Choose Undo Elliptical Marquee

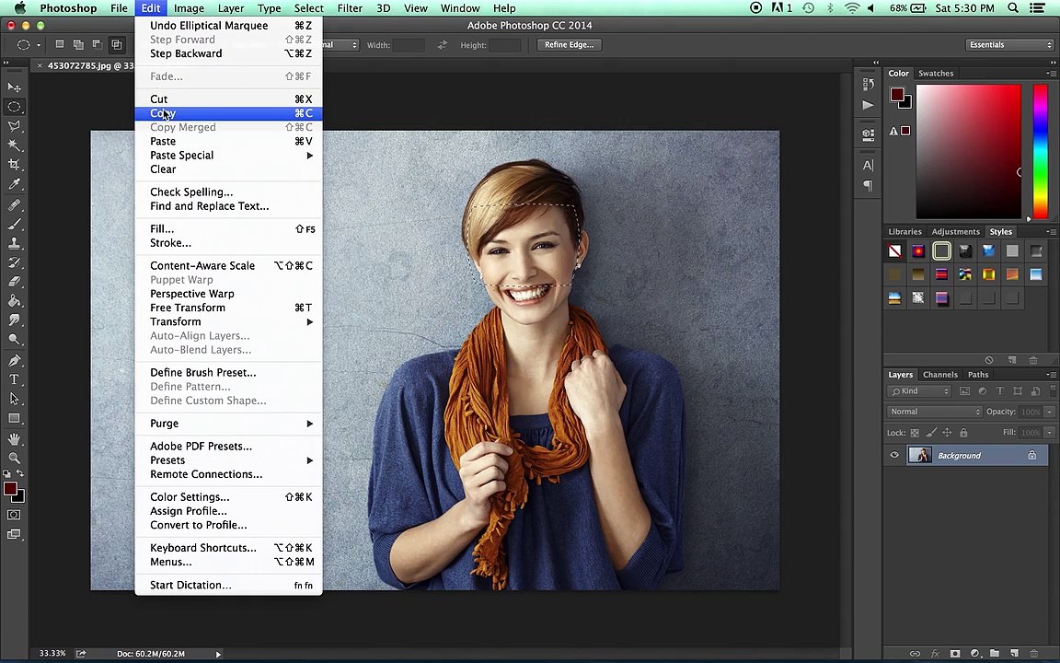tap(228, 25)
